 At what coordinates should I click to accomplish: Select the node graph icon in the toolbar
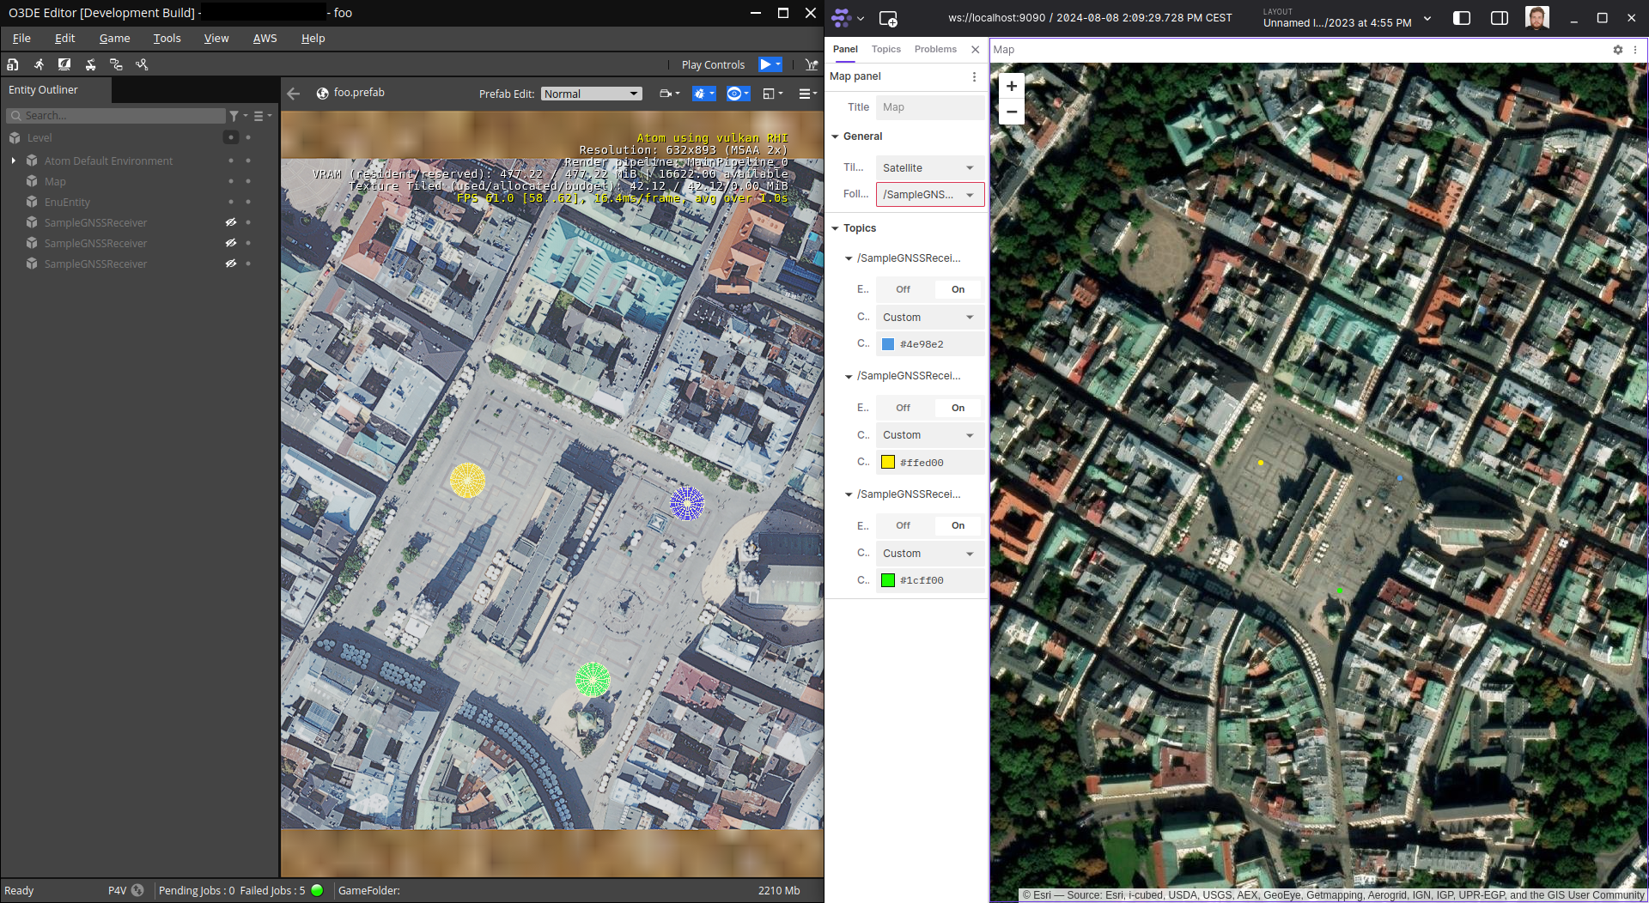tap(116, 64)
